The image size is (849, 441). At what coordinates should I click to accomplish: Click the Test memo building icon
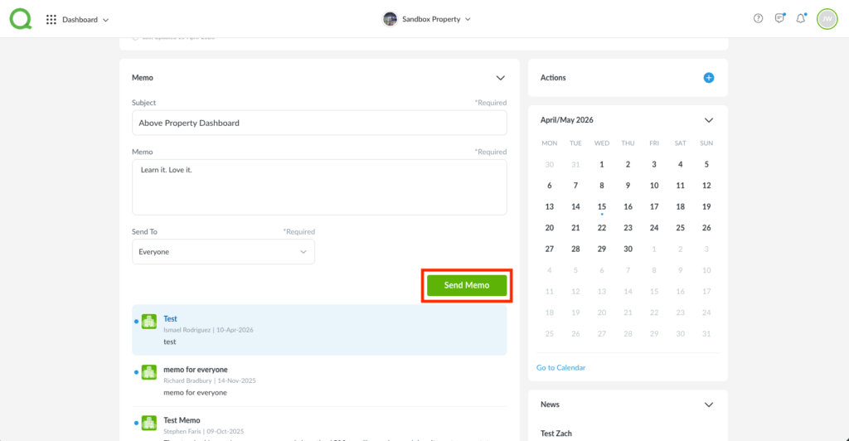(x=149, y=322)
